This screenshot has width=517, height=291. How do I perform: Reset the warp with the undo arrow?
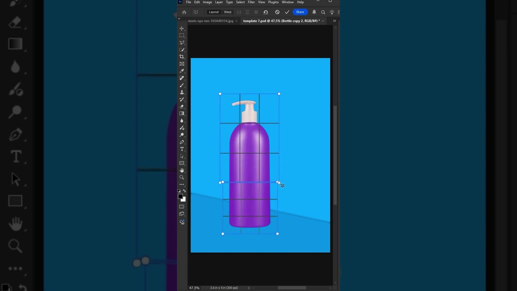[265, 12]
